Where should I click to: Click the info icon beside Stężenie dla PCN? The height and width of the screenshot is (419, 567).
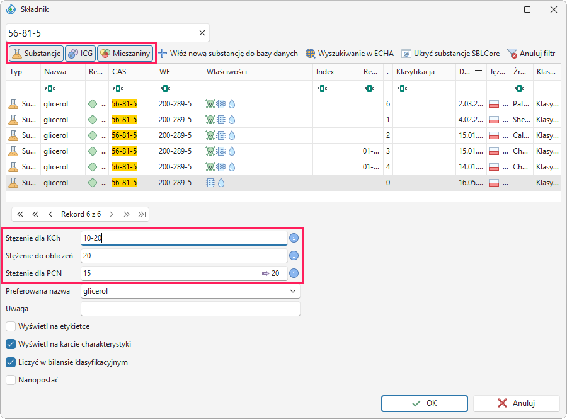(294, 273)
